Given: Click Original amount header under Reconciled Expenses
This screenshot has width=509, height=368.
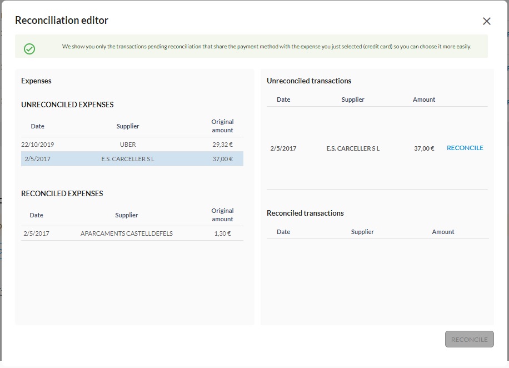Looking at the screenshot, I should 222,215.
